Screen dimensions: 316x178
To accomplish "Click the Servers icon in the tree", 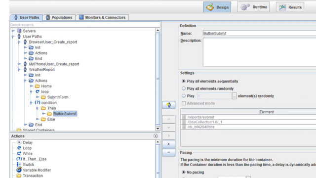I will pyautogui.click(x=19, y=31).
